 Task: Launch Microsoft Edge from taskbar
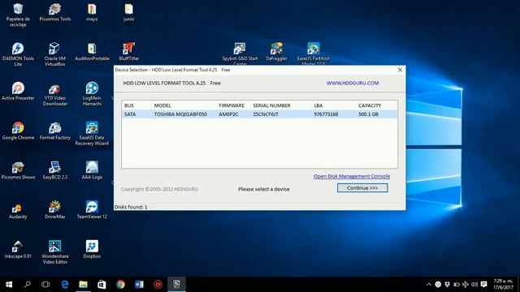click(65, 285)
